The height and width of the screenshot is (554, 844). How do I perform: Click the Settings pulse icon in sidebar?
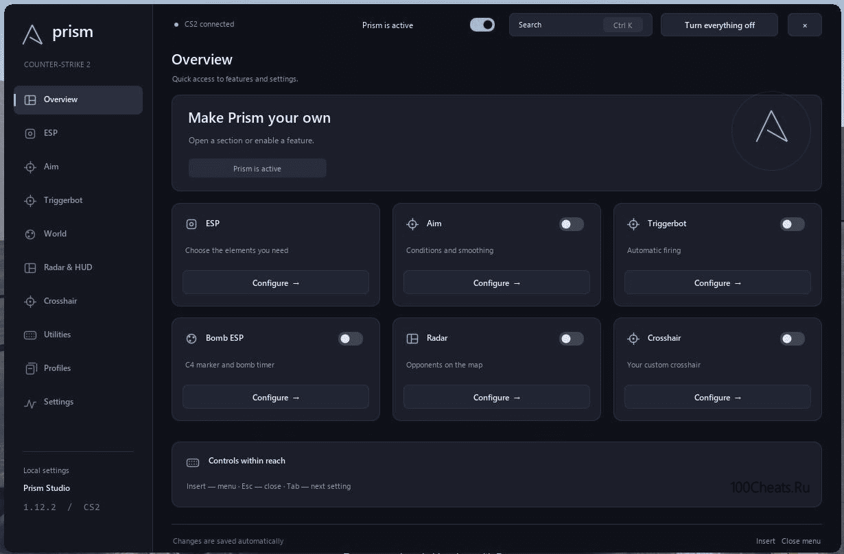pos(30,404)
